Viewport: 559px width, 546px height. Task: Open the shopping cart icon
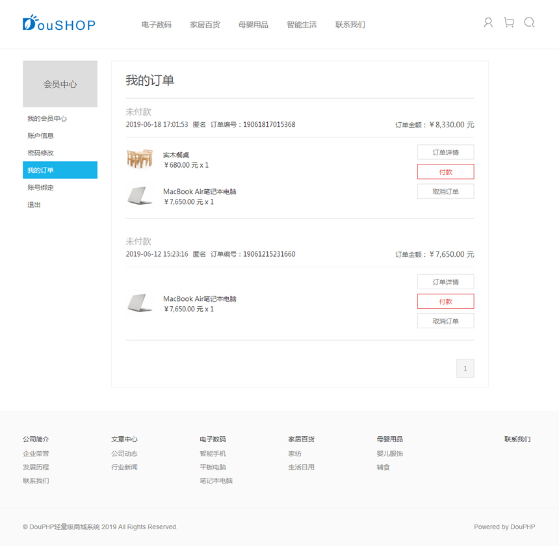(x=509, y=23)
